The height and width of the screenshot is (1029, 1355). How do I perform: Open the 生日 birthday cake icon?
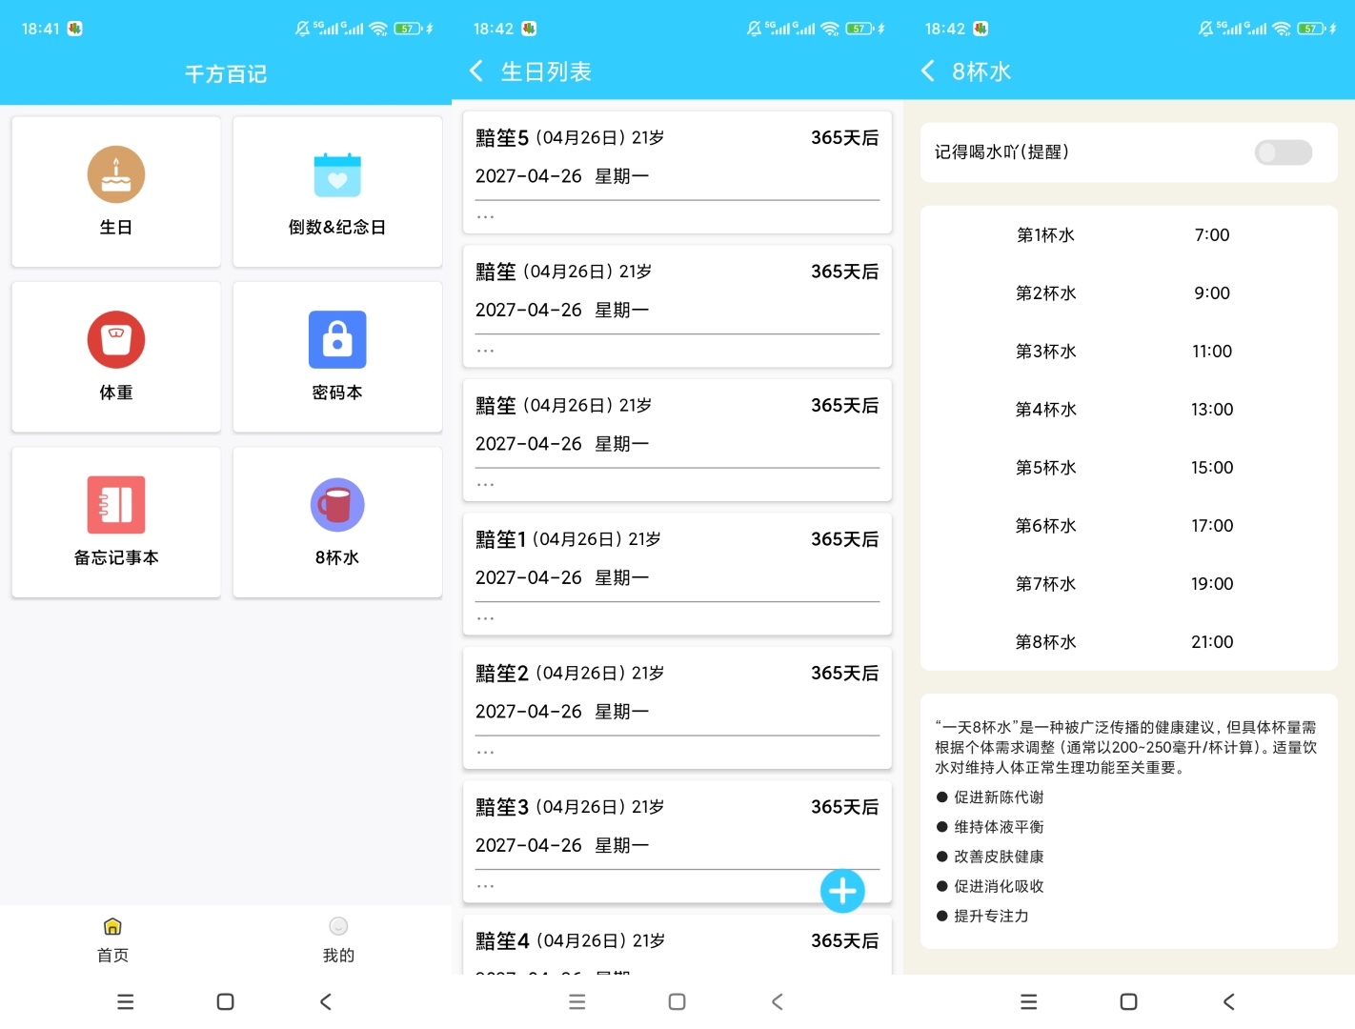pos(116,174)
